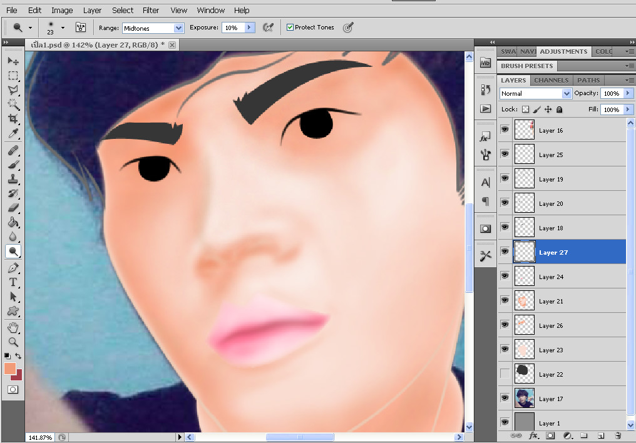Select the Blur tool

(x=13, y=237)
